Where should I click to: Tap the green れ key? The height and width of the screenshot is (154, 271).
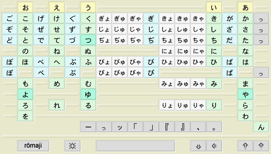coord(57,105)
